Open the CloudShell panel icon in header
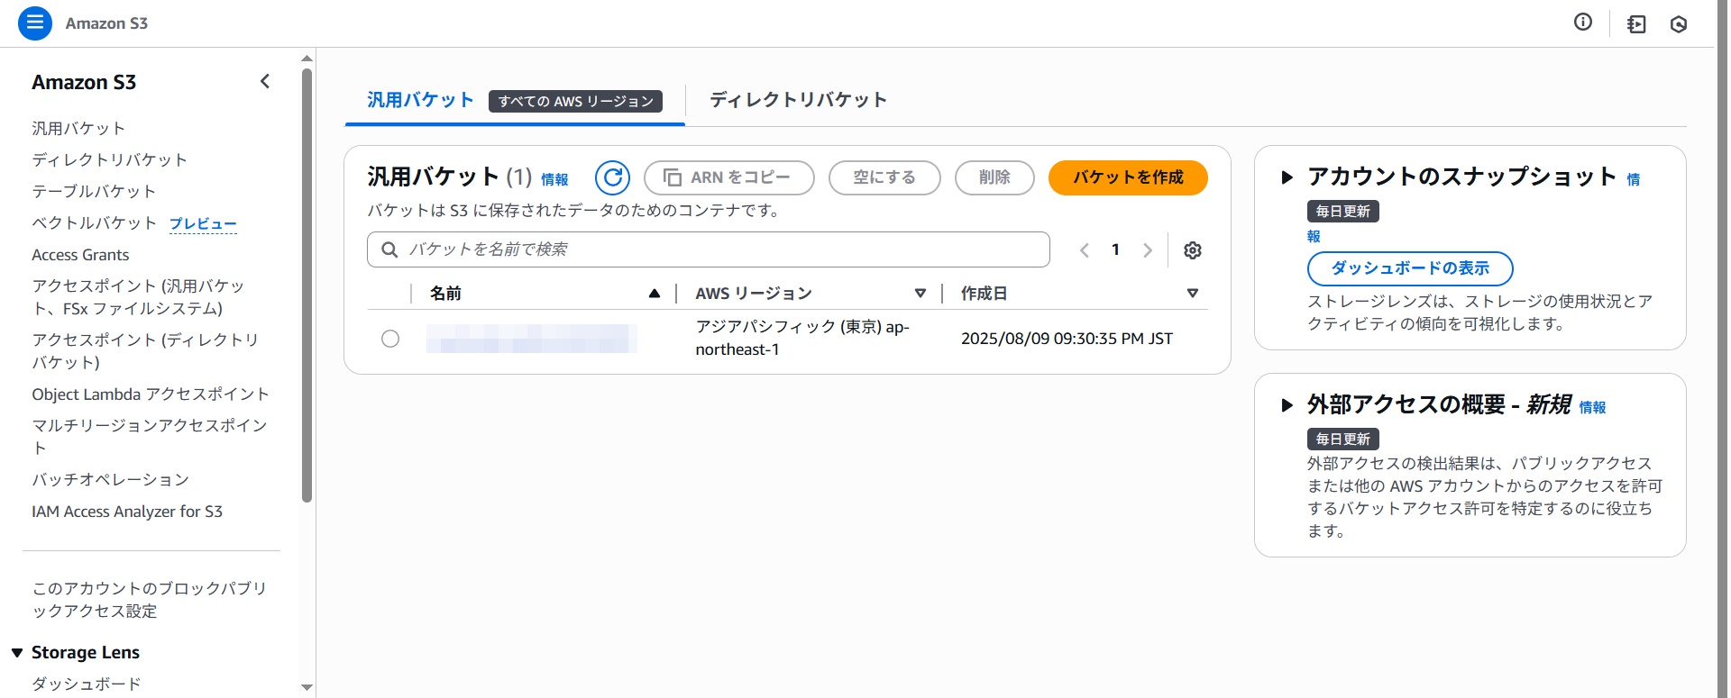The height and width of the screenshot is (698, 1731). tap(1635, 24)
